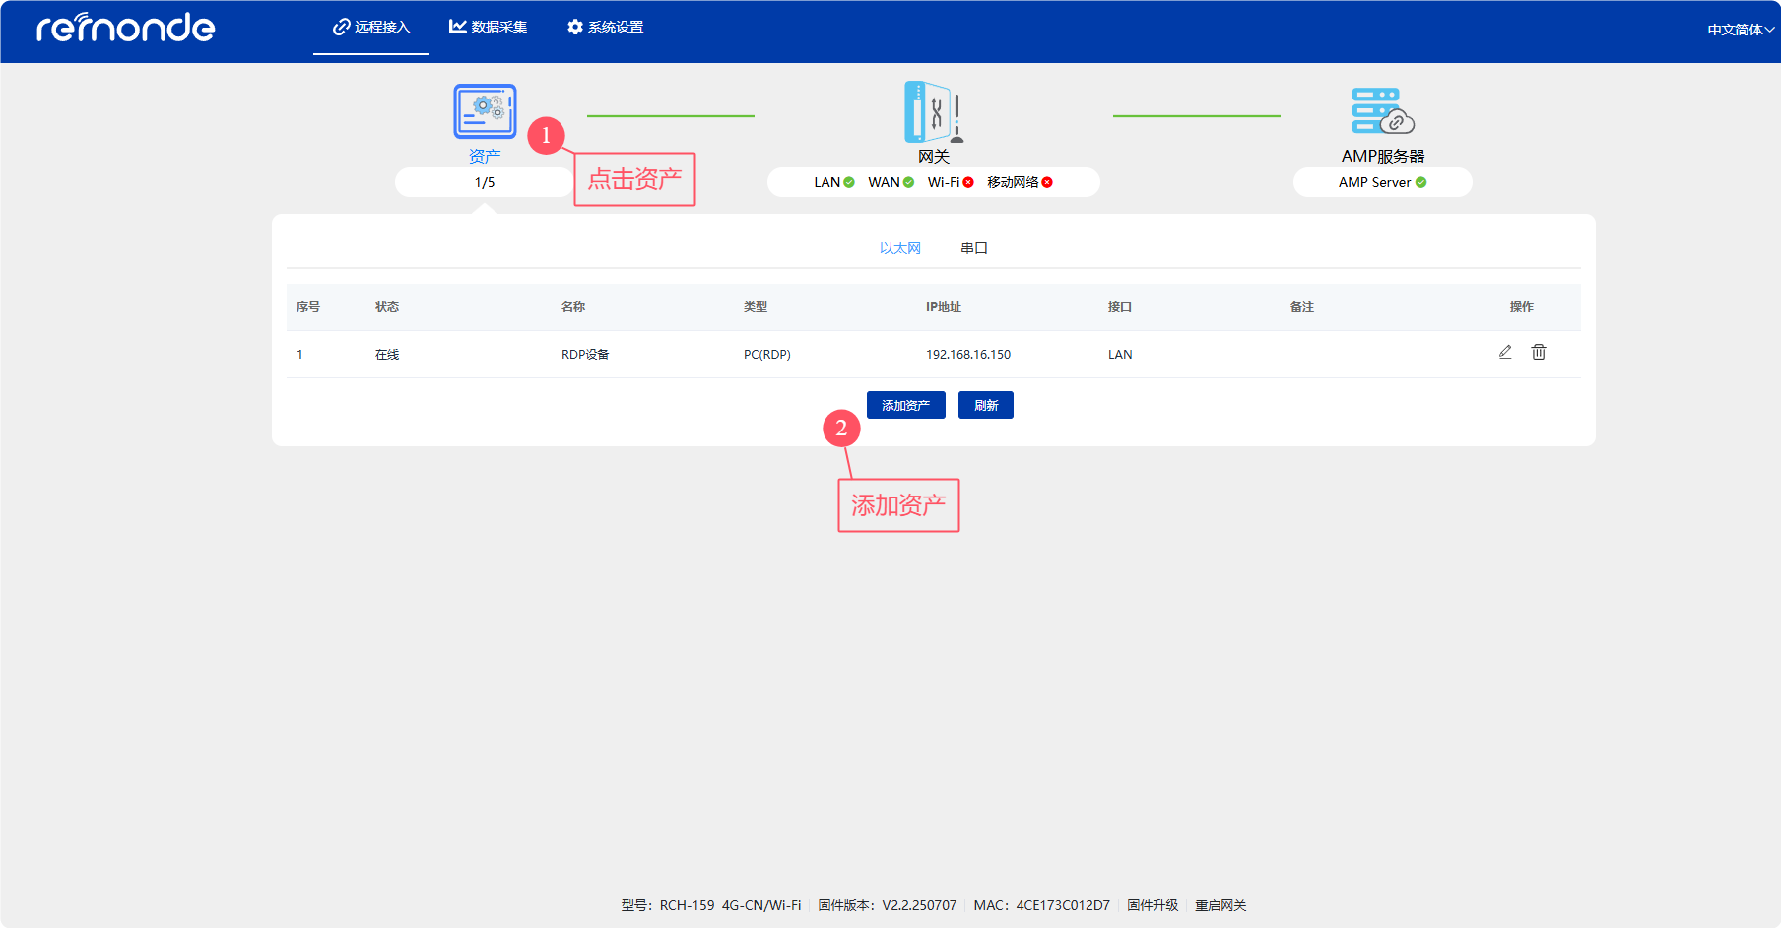Edit the RDP设备 row with pencil icon
This screenshot has width=1781, height=928.
[1505, 353]
